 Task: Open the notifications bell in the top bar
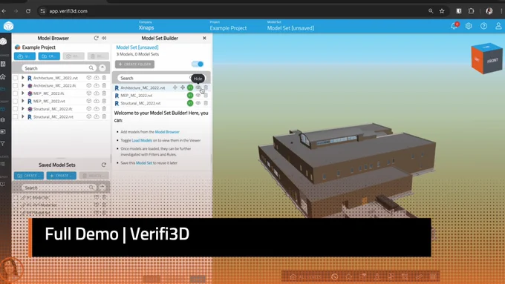pyautogui.click(x=454, y=26)
